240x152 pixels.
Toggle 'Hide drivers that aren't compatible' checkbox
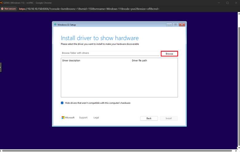tap(62, 103)
